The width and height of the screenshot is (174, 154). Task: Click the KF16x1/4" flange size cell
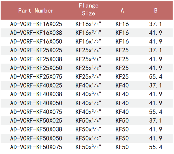point(88,24)
